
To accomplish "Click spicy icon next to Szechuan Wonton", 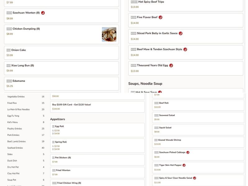I will (43, 13).
